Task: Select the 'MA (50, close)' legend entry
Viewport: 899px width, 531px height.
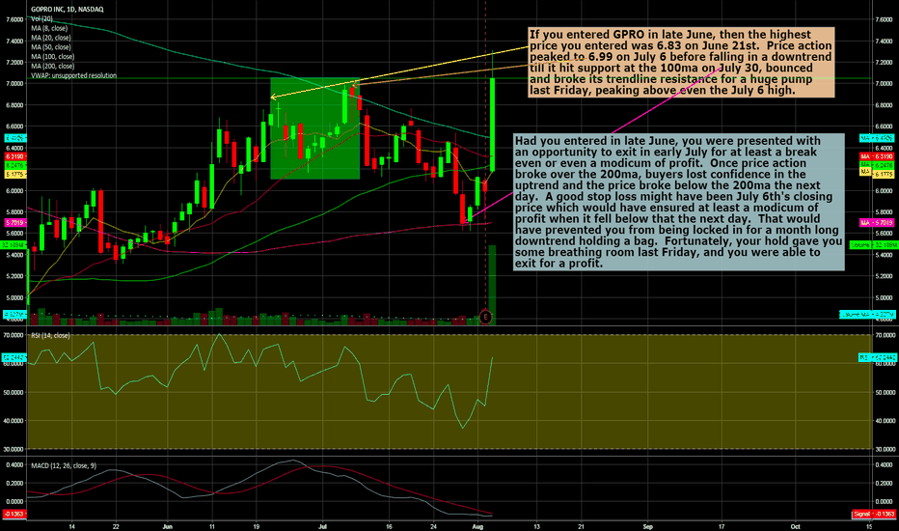Action: (x=51, y=47)
